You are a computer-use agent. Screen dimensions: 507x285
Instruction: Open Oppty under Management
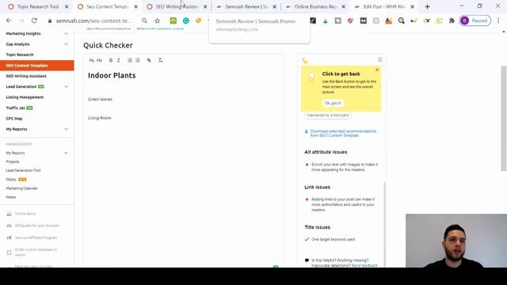(x=11, y=180)
